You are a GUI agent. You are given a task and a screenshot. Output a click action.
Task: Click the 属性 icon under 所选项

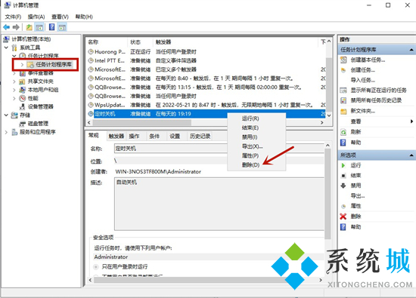click(x=343, y=206)
